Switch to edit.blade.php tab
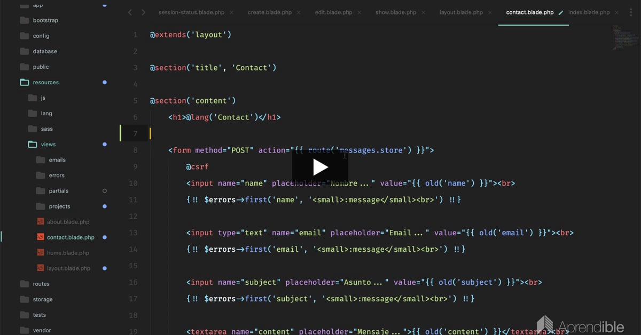 point(333,12)
